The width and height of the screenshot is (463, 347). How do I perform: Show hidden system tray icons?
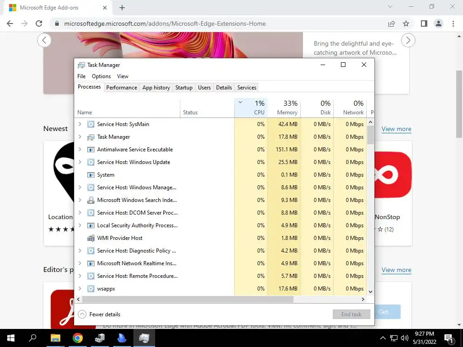383,338
